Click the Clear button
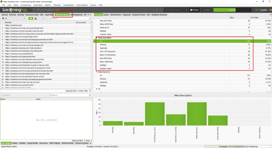Viewport: 272px width, 153px height. point(206,10)
